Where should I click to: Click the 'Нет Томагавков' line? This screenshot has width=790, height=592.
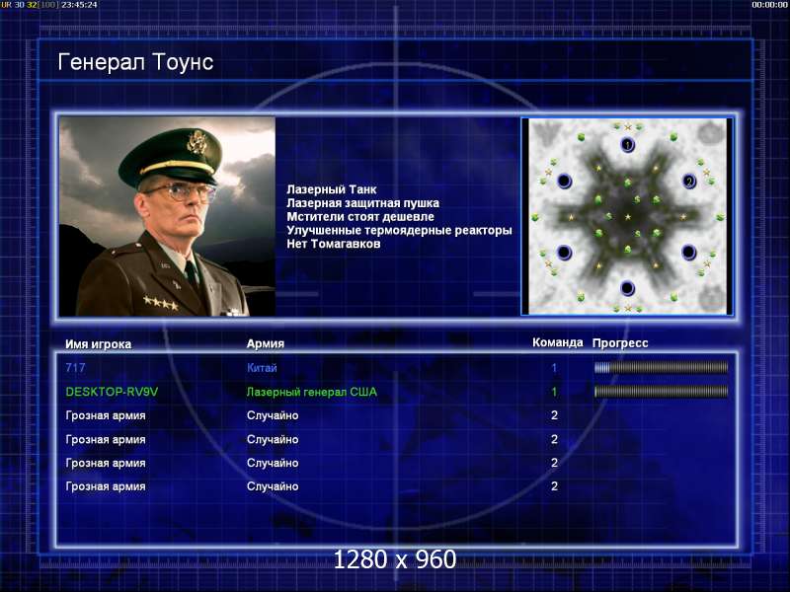click(x=334, y=244)
